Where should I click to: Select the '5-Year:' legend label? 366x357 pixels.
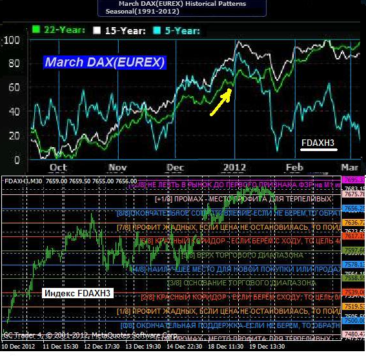click(182, 30)
